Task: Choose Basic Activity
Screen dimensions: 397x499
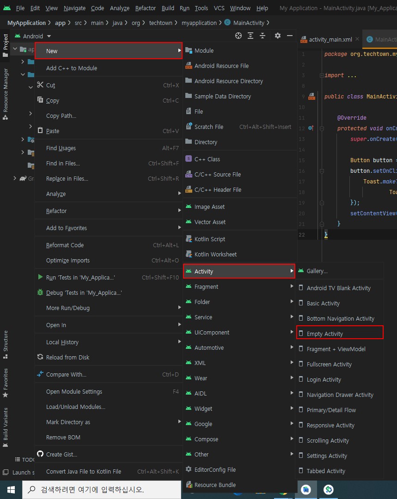Action: pyautogui.click(x=340, y=303)
